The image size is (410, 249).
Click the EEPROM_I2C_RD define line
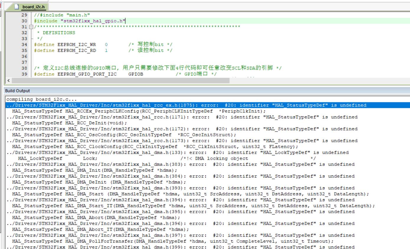(103, 51)
